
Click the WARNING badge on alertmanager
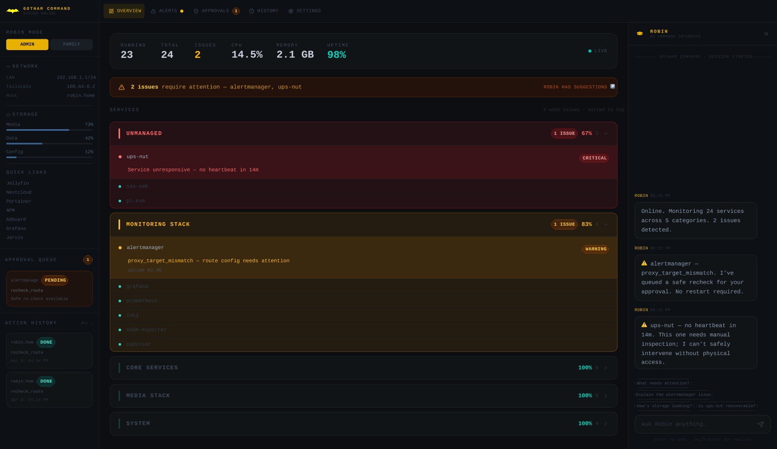coord(596,249)
